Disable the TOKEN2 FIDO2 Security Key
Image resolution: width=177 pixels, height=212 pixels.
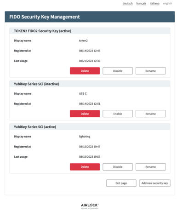(118, 71)
